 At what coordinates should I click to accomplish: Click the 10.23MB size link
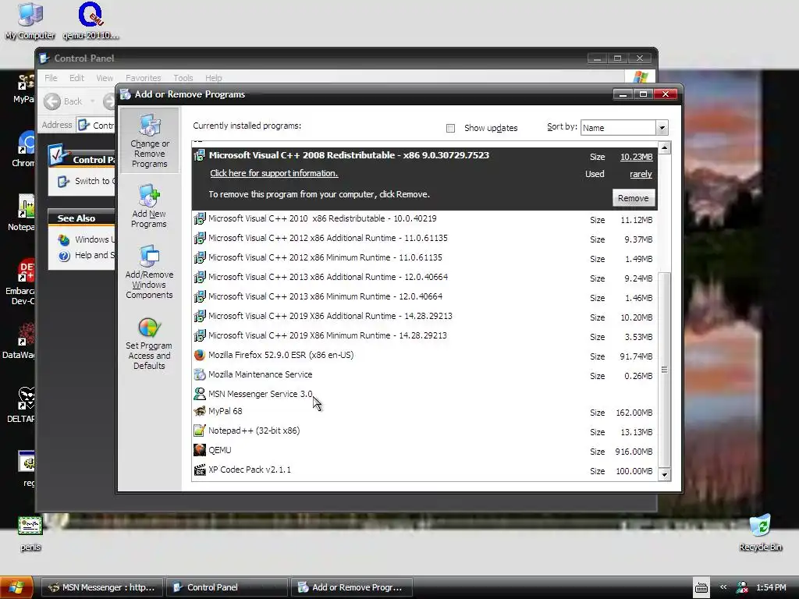click(636, 157)
